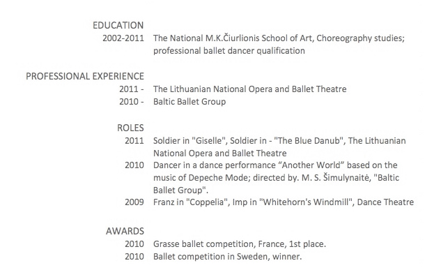Click the Depeche Mode music line

276,178
